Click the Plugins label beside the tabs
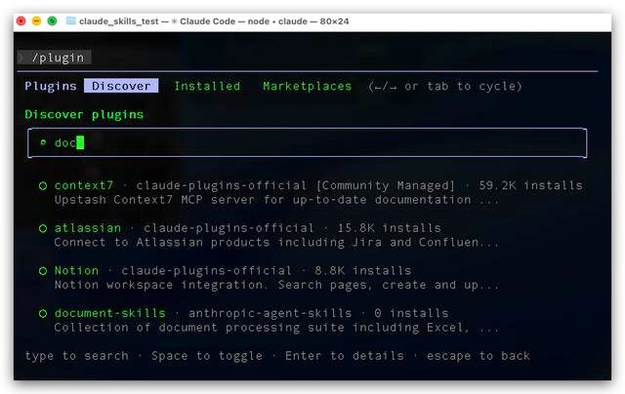Viewport: 625px width, 394px height. click(51, 86)
